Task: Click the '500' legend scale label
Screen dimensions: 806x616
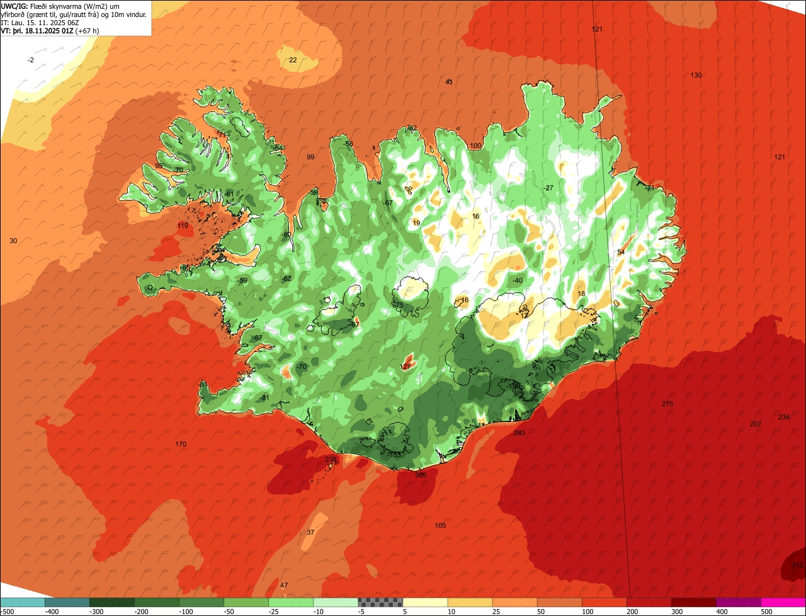Action: [x=767, y=612]
